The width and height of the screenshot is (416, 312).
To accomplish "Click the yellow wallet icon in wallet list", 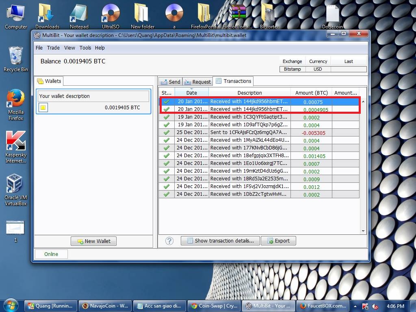I will (x=43, y=108).
